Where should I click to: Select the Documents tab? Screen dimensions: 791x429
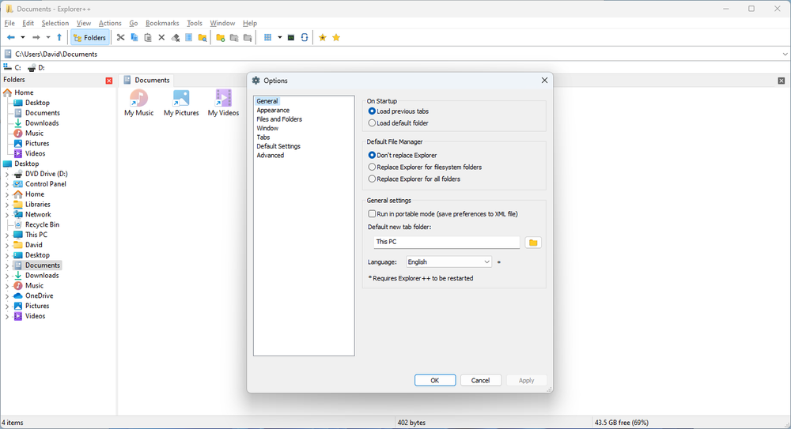(x=147, y=80)
